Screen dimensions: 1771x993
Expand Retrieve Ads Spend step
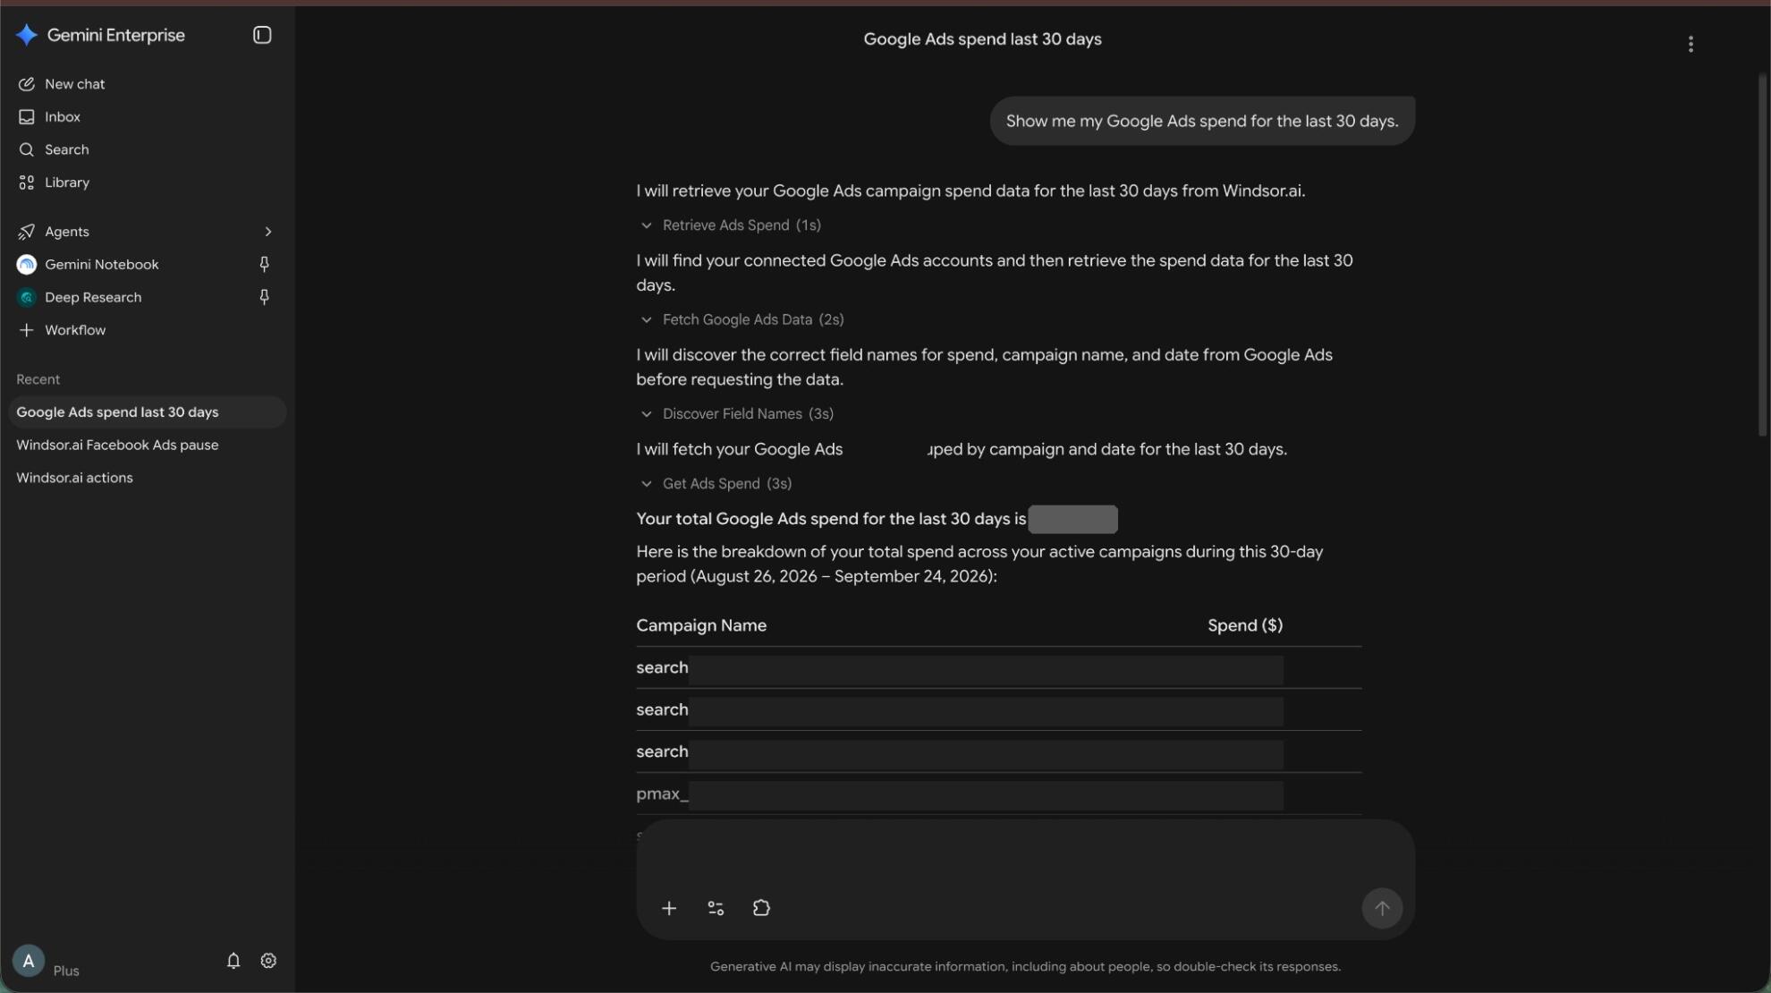[730, 225]
